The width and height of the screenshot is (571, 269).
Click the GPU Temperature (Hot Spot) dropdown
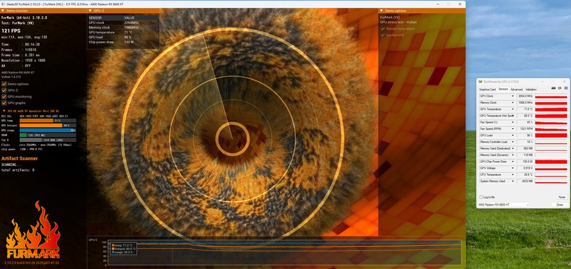click(x=513, y=116)
